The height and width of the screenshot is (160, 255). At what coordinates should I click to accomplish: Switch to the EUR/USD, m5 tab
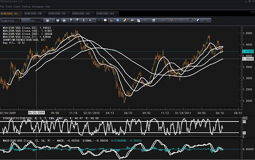tap(82, 14)
